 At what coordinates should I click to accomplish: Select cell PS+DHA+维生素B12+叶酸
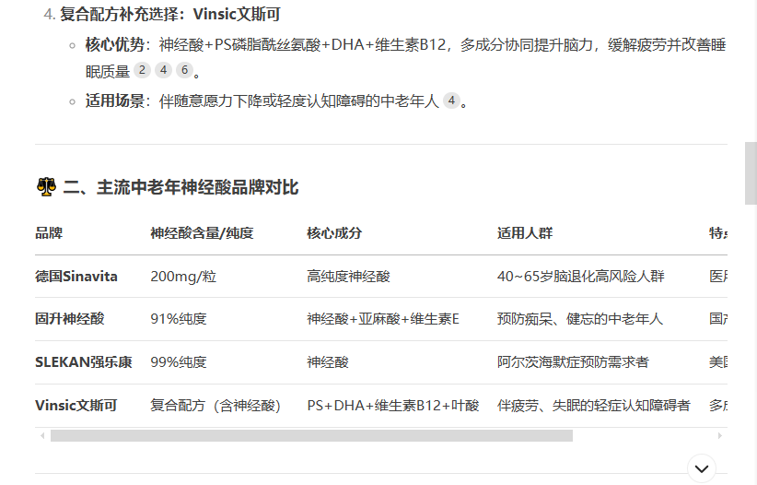[x=393, y=405]
